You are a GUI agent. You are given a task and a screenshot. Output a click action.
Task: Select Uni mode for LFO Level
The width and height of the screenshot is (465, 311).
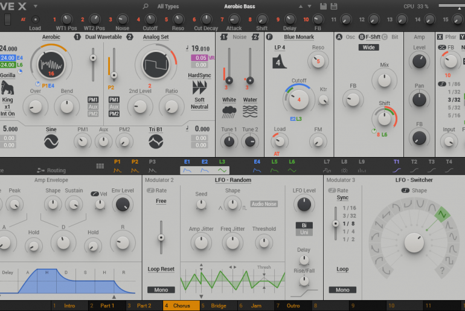[x=304, y=232]
